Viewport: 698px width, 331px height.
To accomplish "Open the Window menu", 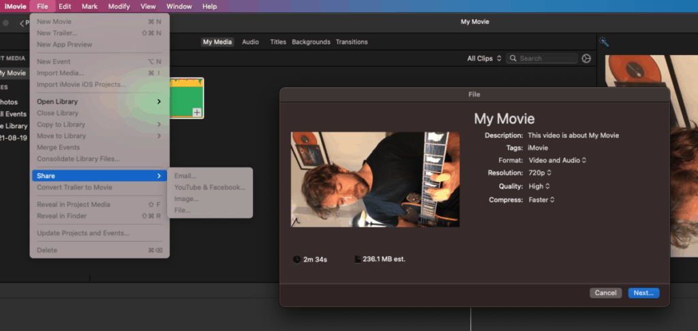I will (x=179, y=6).
